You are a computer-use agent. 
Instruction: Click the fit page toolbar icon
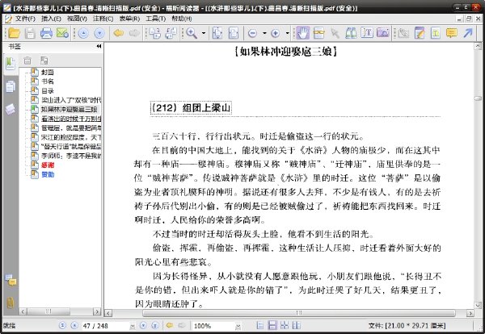click(217, 33)
